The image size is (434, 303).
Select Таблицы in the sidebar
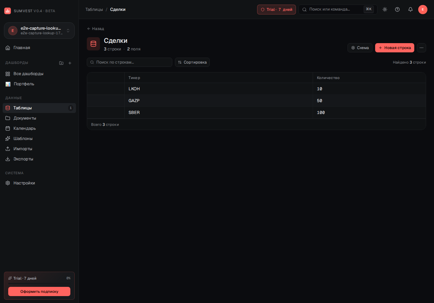(39, 108)
